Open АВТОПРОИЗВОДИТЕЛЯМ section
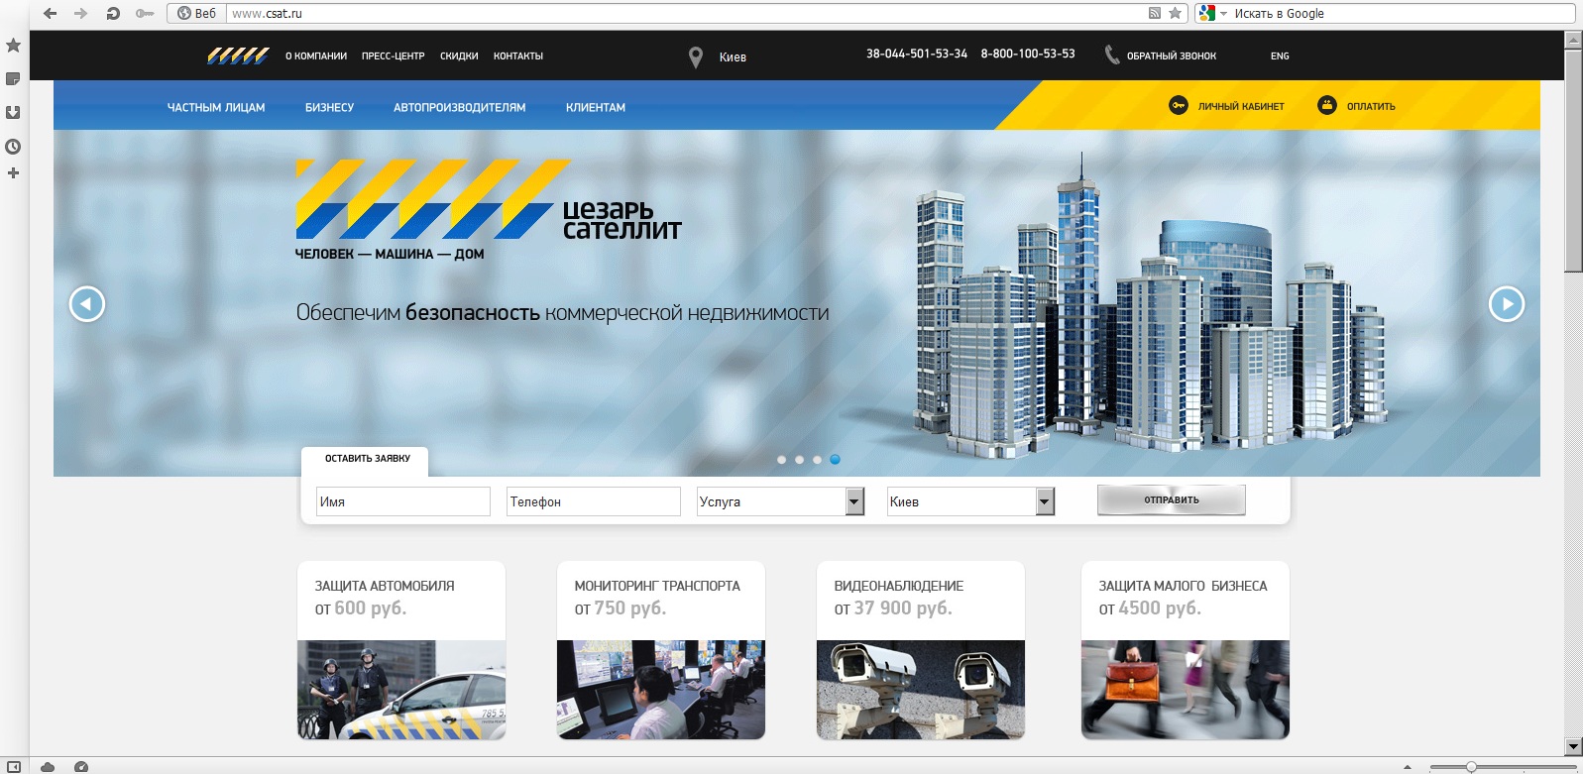The height and width of the screenshot is (774, 1583). (x=460, y=108)
